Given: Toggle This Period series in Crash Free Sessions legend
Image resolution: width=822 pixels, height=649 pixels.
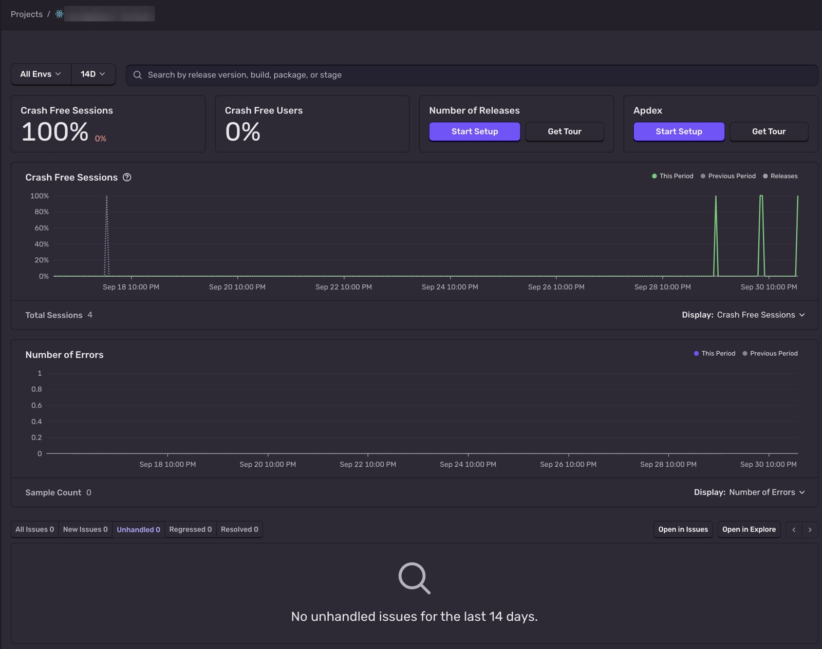Looking at the screenshot, I should 672,176.
